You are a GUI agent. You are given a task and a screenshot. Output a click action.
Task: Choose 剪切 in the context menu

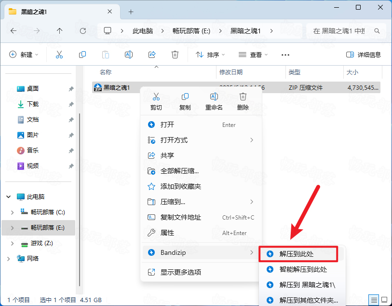click(x=156, y=101)
